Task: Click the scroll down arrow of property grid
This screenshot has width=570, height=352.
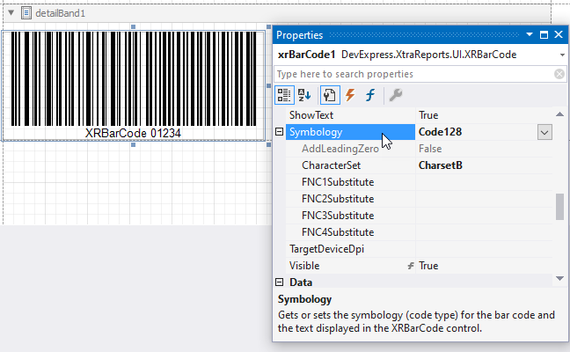Action: coord(559,279)
